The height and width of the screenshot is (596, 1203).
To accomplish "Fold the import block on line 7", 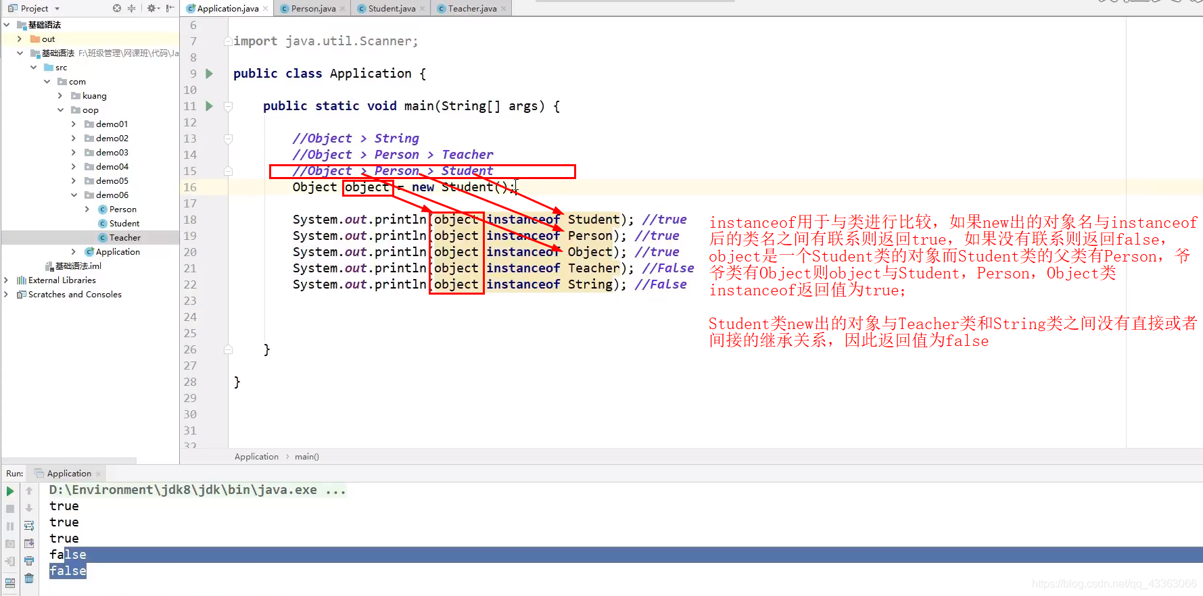I will pos(228,41).
